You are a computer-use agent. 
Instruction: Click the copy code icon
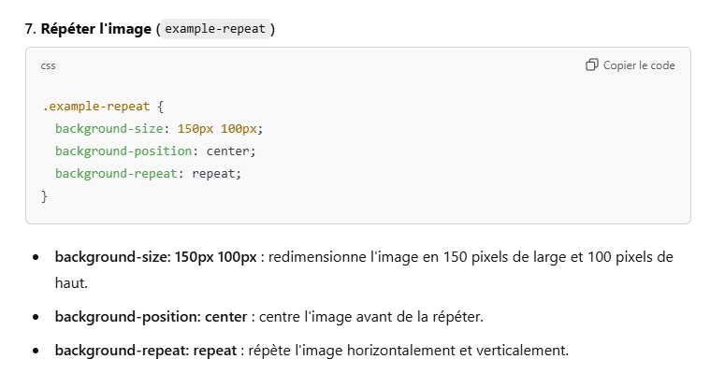tap(592, 65)
